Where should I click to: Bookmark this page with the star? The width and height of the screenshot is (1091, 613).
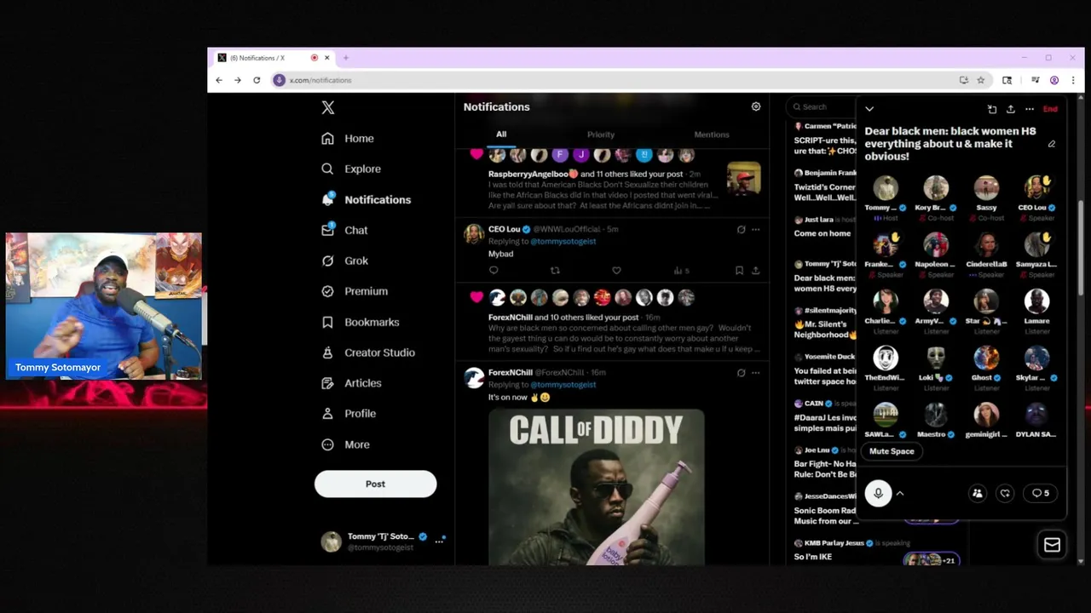click(981, 80)
